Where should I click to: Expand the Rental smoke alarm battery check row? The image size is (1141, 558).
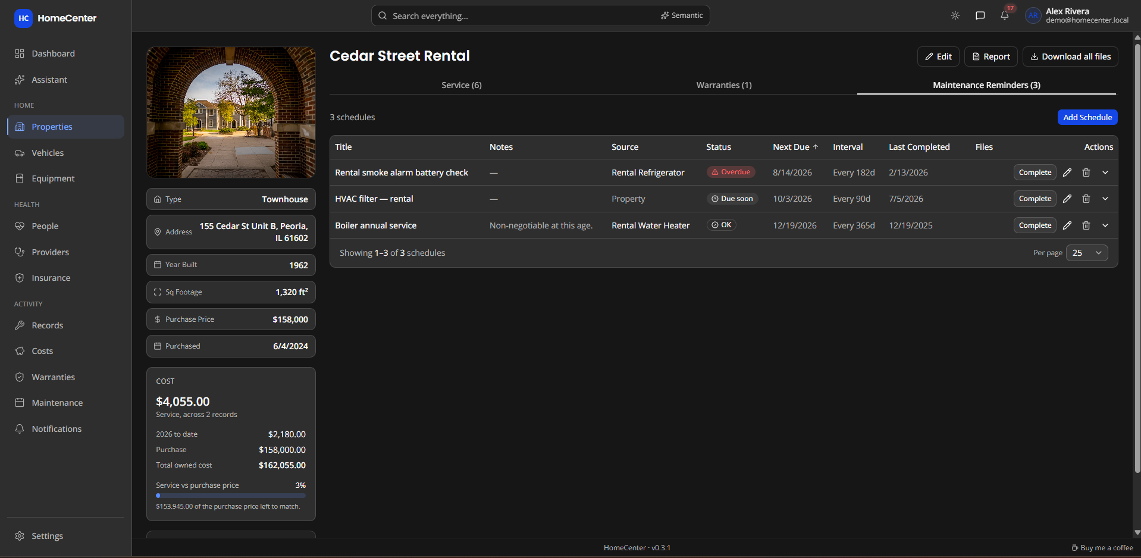coord(1105,173)
